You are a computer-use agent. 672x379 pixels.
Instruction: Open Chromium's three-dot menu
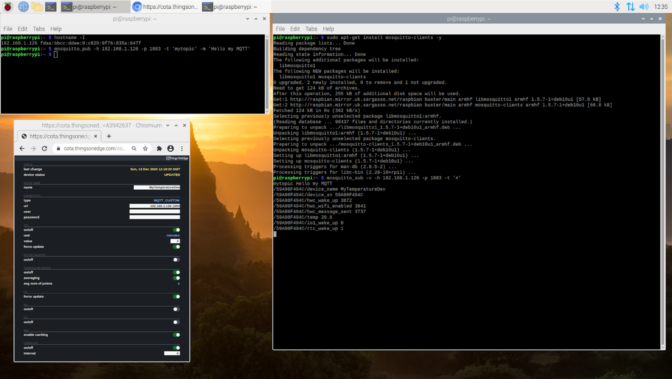[182, 148]
